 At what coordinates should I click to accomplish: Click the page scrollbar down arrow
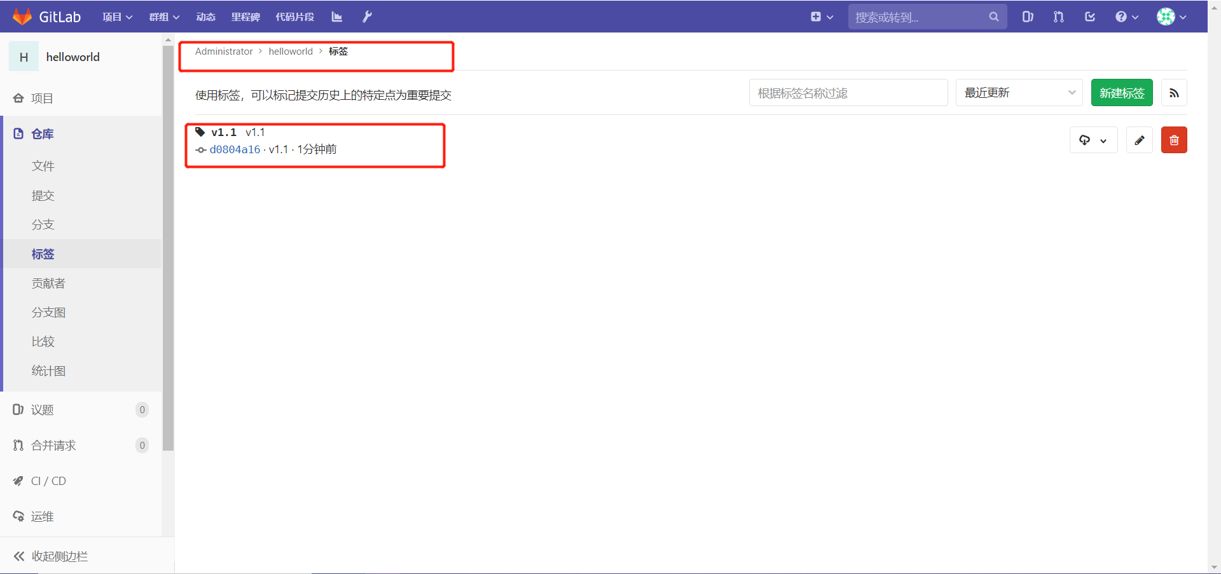tap(1214, 568)
